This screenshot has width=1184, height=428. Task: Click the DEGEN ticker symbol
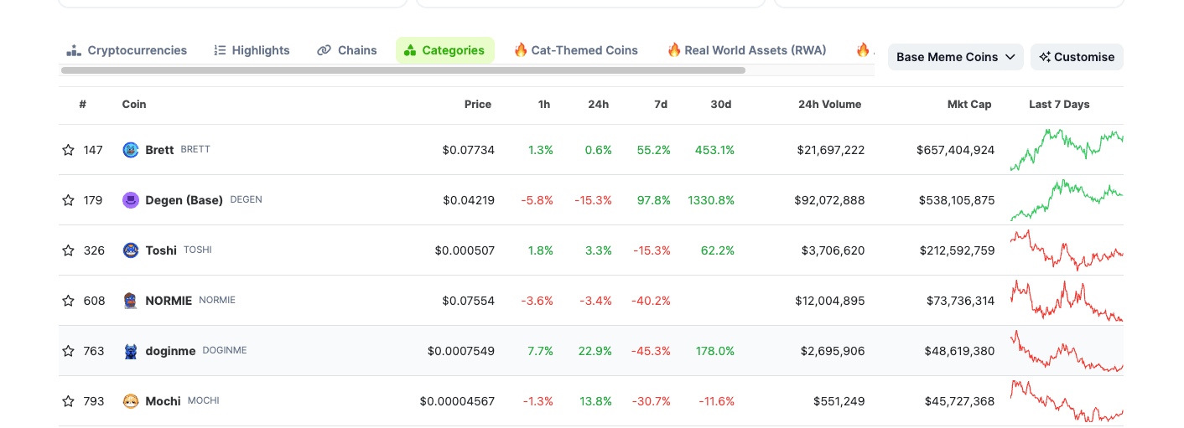[247, 199]
